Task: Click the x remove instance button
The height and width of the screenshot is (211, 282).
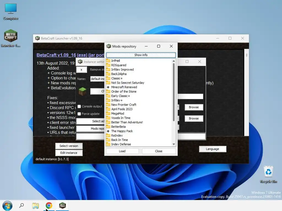Action: tap(82, 70)
